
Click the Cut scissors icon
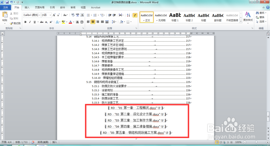[x=11, y=14]
